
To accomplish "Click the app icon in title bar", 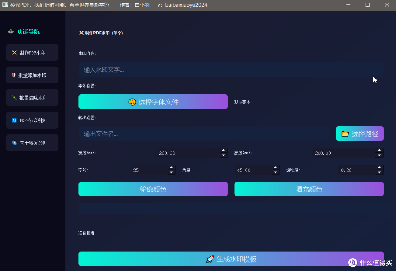I will tap(5, 5).
